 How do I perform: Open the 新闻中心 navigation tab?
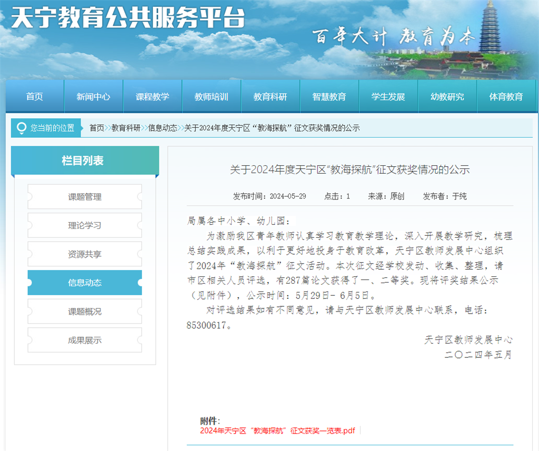tap(93, 97)
